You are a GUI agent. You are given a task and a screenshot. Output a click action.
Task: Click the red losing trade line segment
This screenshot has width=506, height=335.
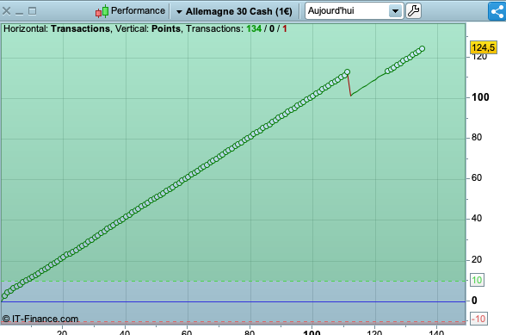[x=349, y=85]
